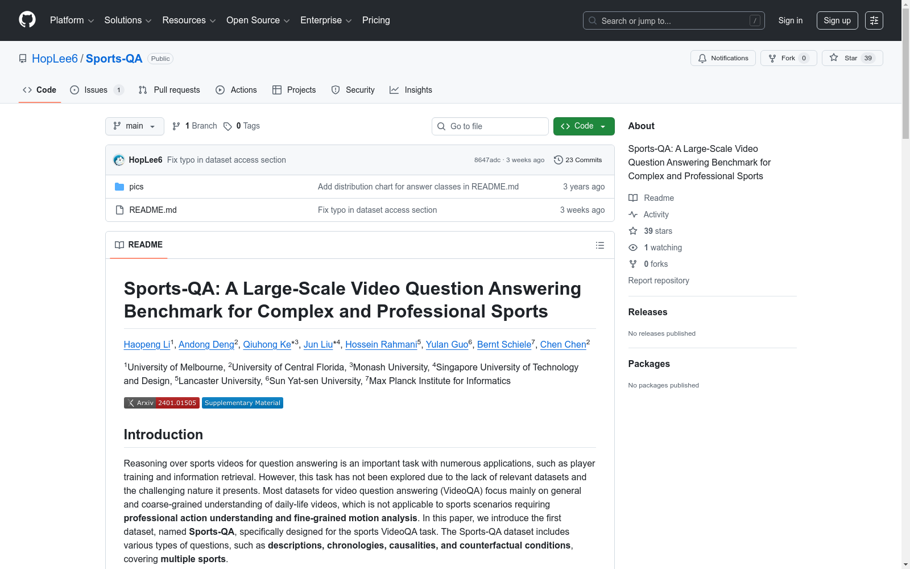Click the Search or jump to field
This screenshot has width=910, height=569.
pyautogui.click(x=674, y=20)
